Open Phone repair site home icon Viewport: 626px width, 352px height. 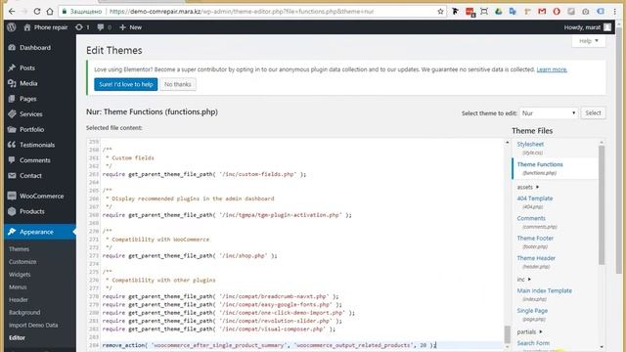(x=27, y=27)
